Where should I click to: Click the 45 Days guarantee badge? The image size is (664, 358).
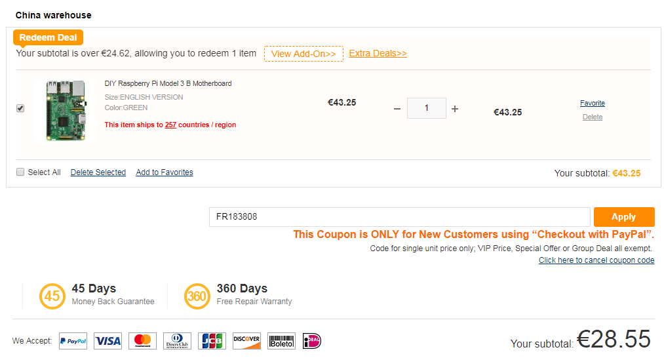[52, 296]
